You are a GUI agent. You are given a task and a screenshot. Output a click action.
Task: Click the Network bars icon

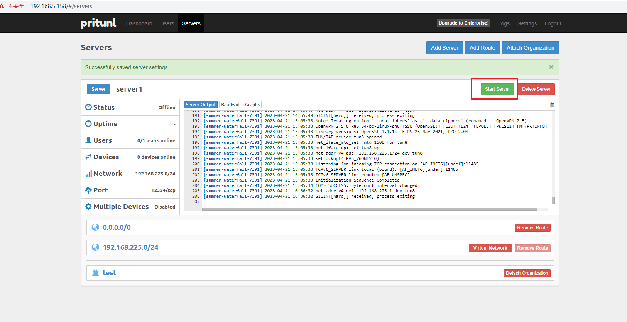(x=89, y=174)
